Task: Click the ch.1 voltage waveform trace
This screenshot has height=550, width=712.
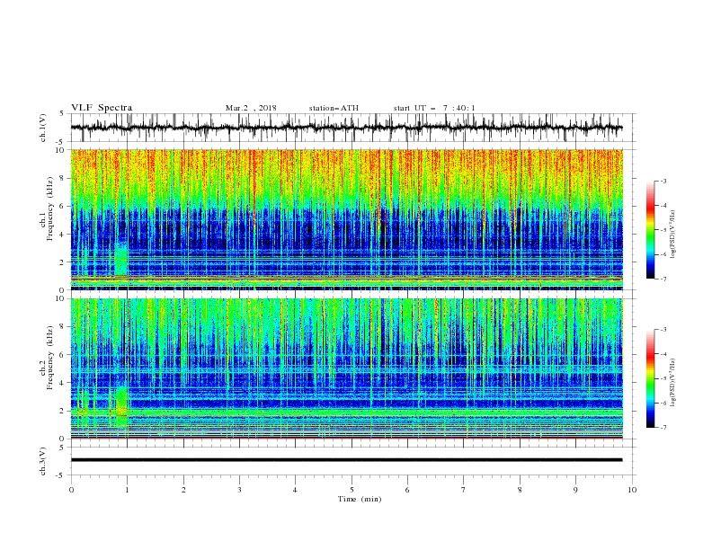Action: 346,128
